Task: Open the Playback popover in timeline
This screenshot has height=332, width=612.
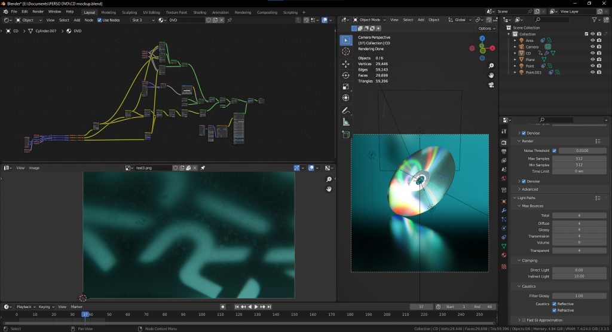Action: [x=25, y=307]
